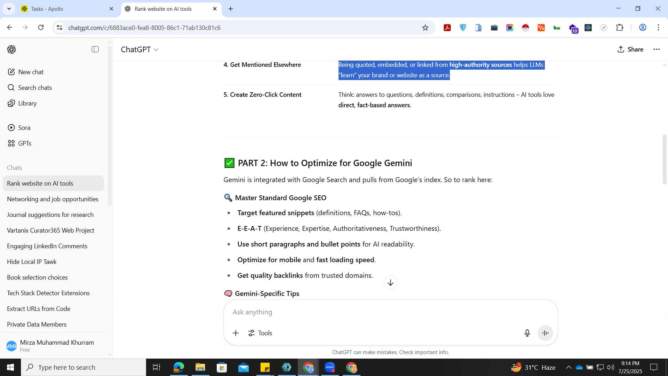Viewport: 668px width, 376px height.
Task: View site information icon in address bar
Action: coord(59,28)
